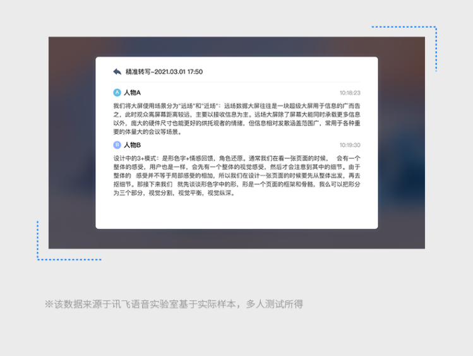Screen dimensions: 473x356
Task: Click speaker A's blue avatar icon
Action: point(117,93)
